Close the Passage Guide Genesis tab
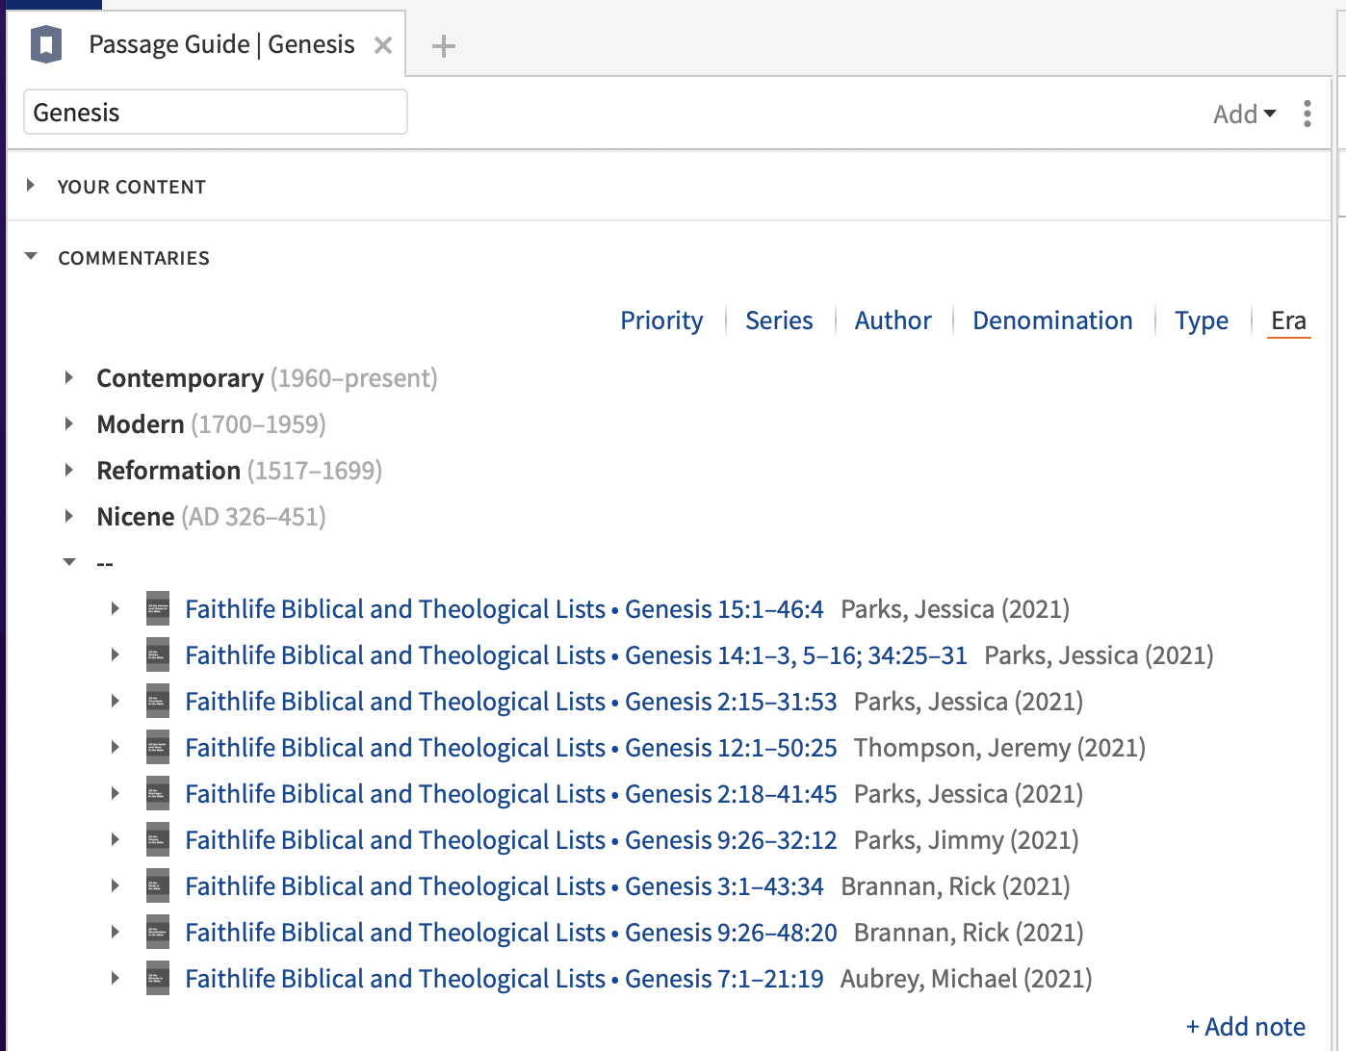 (x=383, y=45)
